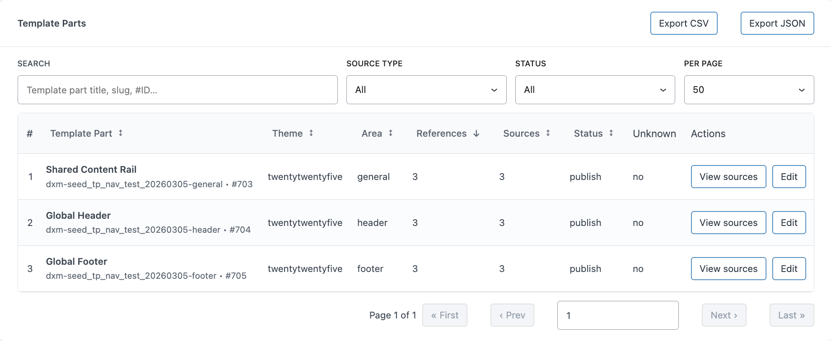Image resolution: width=831 pixels, height=341 pixels.
Task: Expand the Status filter dropdown
Action: tap(595, 90)
